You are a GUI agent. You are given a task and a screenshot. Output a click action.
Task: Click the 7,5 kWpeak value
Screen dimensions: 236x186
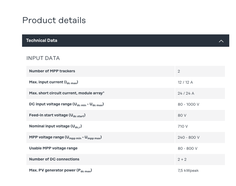click(188, 170)
